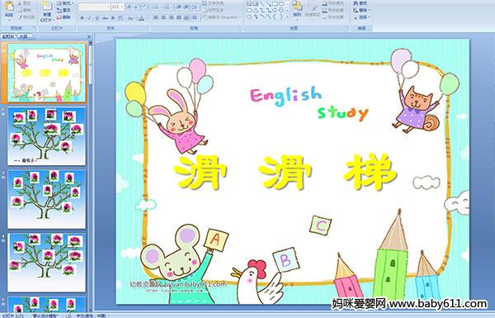Open the Font dialog launcher
The height and width of the screenshot is (318, 495).
147,28
